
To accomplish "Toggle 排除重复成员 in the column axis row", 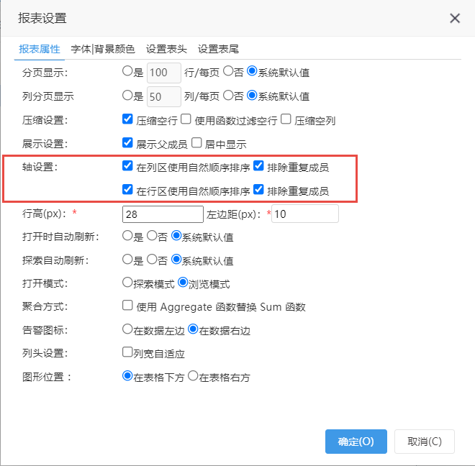I will tap(258, 165).
